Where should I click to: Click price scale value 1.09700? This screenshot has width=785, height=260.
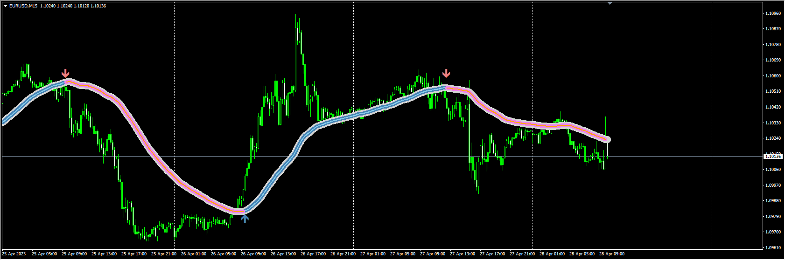(773, 232)
